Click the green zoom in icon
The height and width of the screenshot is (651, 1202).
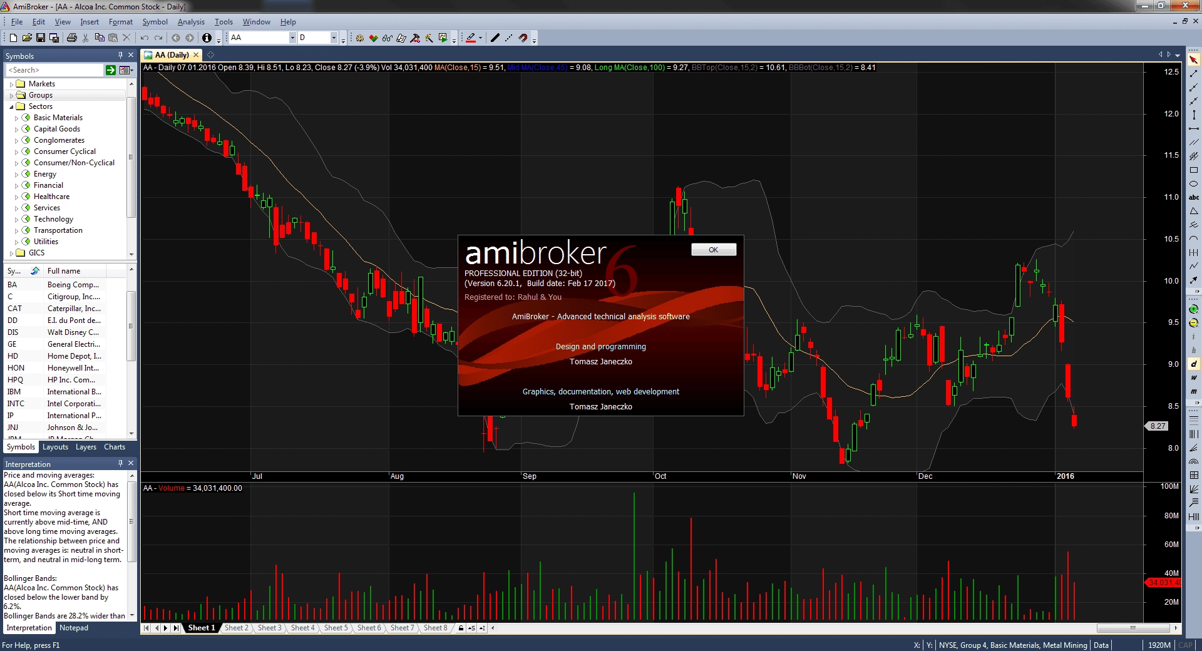1193,309
